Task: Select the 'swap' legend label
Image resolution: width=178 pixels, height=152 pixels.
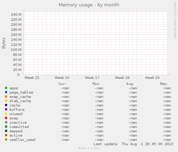Action: 14,118
